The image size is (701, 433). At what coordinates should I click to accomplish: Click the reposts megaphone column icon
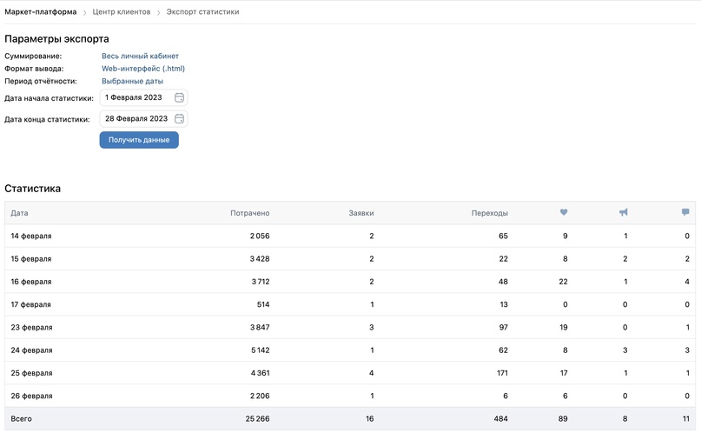point(624,213)
